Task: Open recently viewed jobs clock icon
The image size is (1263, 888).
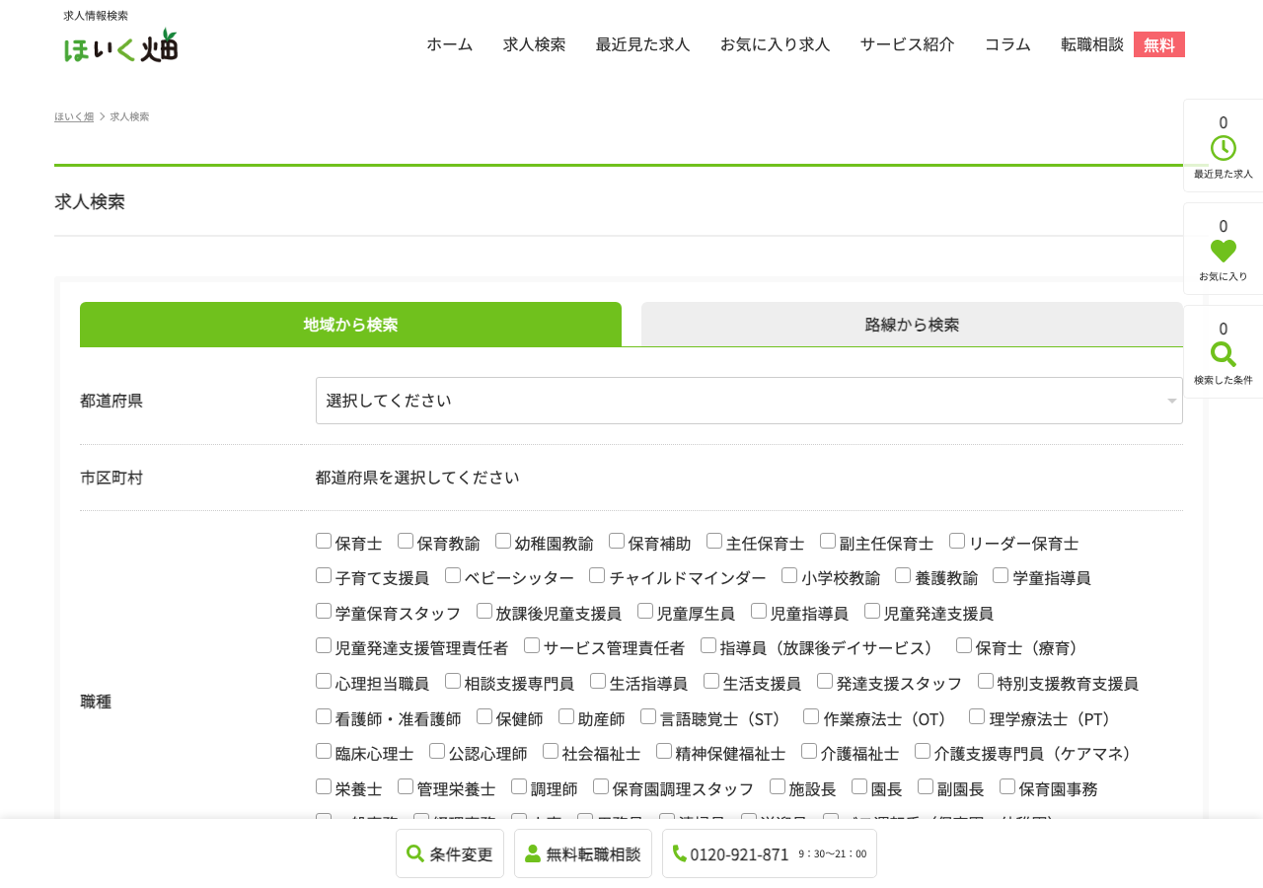Action: [x=1224, y=148]
